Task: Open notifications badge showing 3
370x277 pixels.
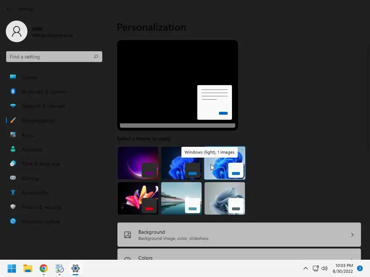Action: pos(360,268)
